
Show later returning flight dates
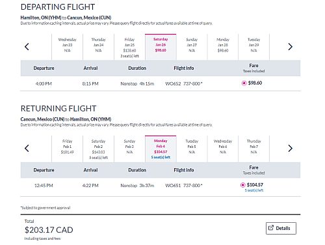[290, 149]
